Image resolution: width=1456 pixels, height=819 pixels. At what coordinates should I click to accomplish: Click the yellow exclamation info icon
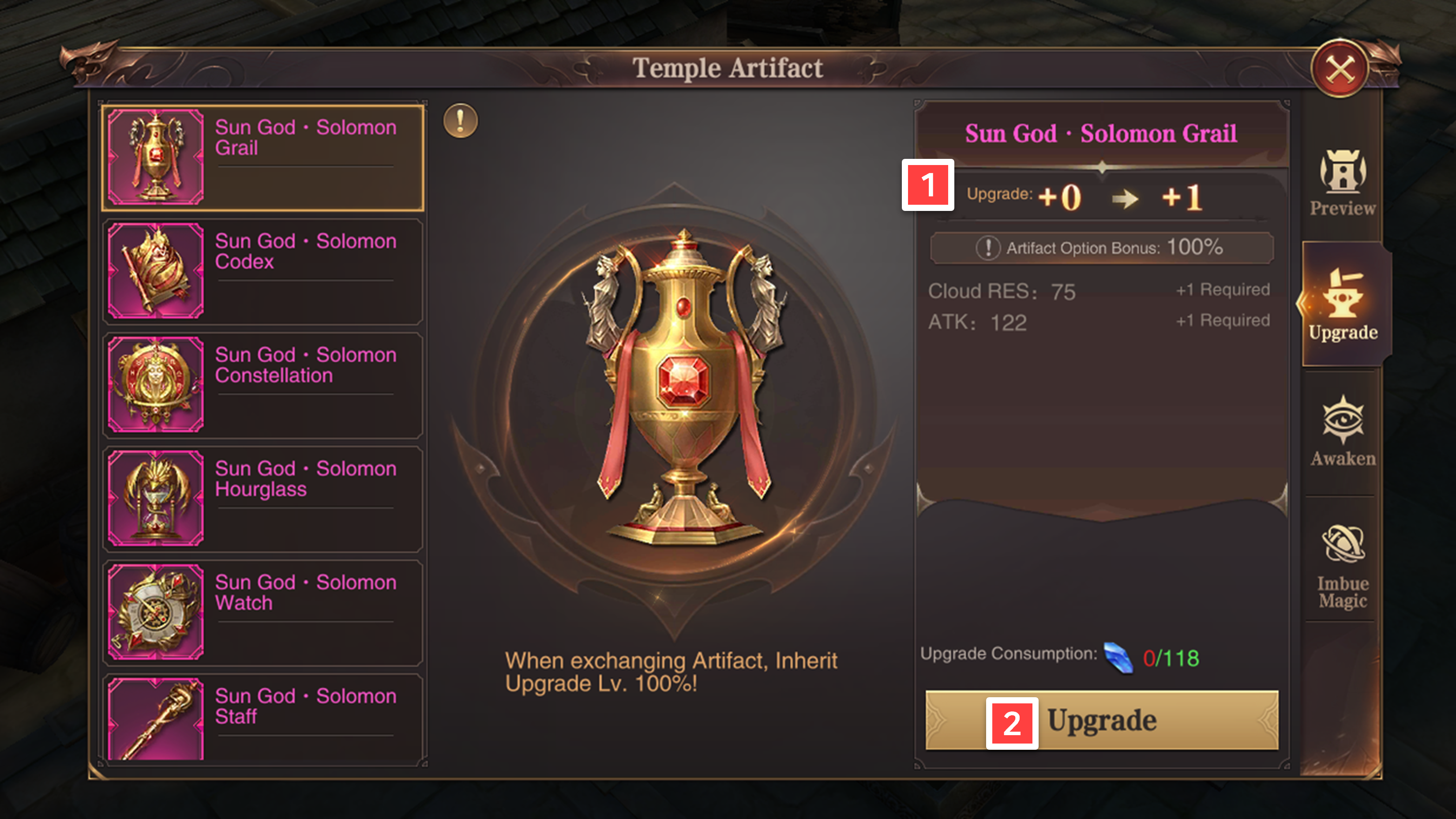click(460, 120)
